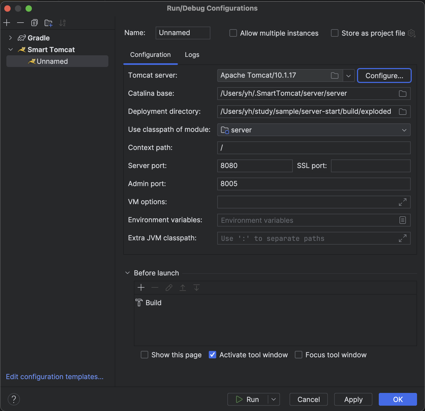This screenshot has height=411, width=425.
Task: Move the Before launch task up
Action: click(183, 288)
